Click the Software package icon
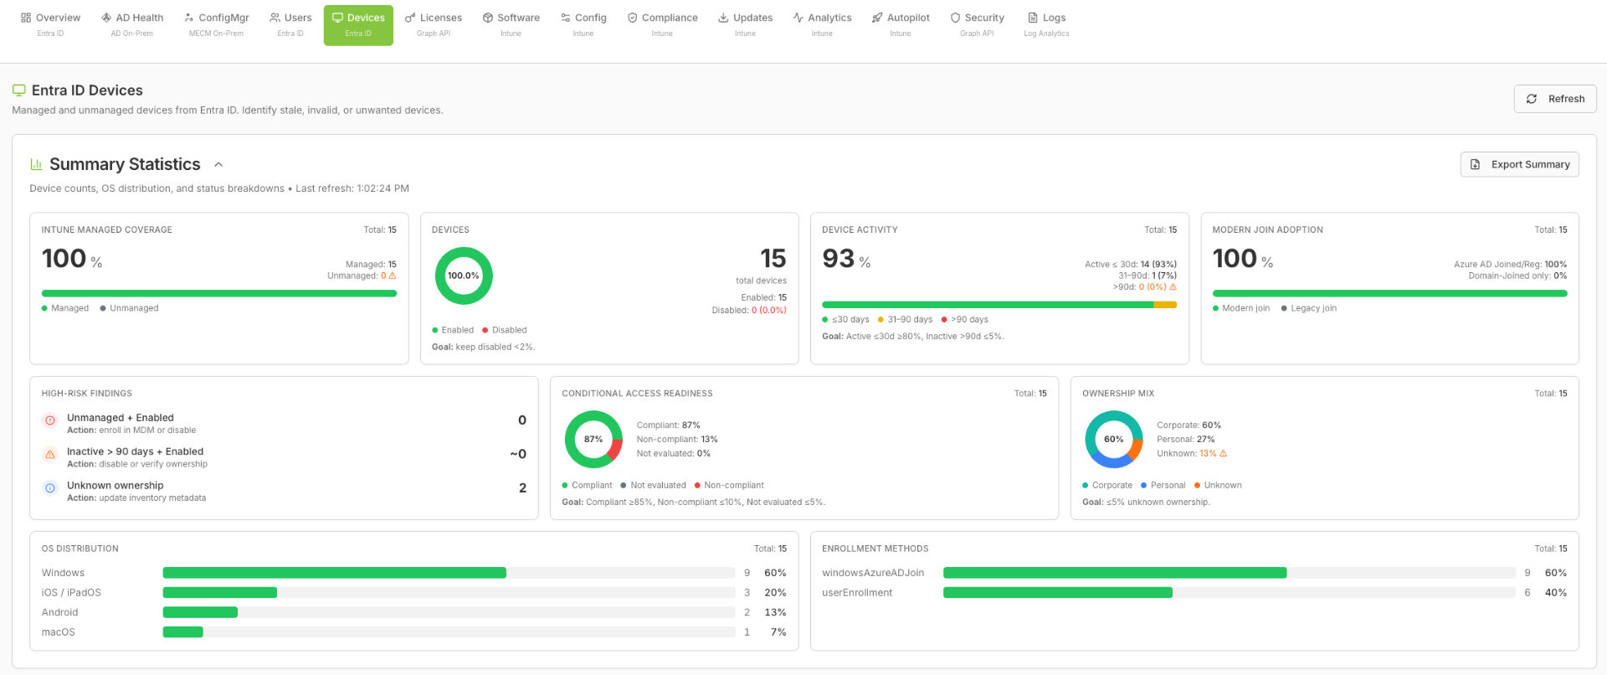 488,18
